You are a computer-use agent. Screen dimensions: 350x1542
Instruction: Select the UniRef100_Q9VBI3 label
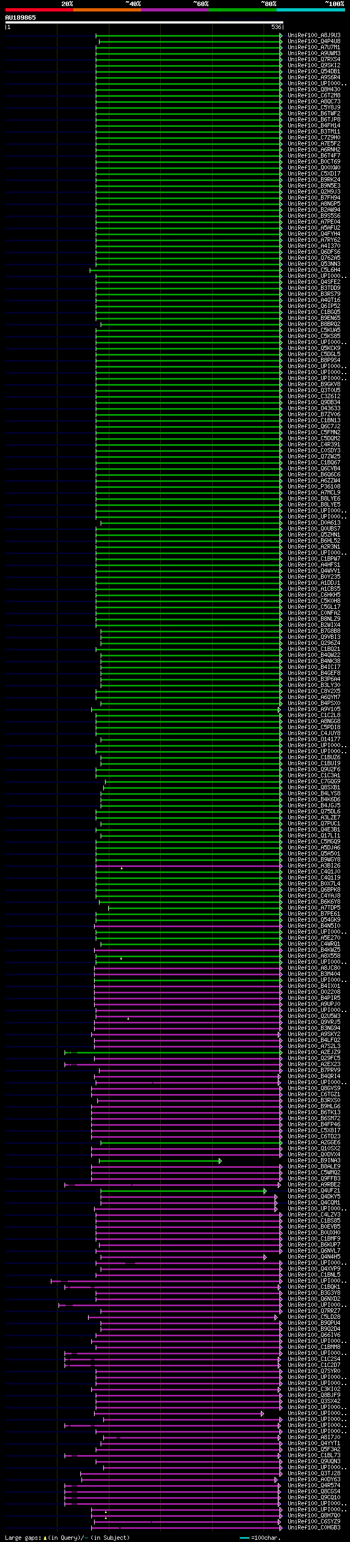(x=313, y=637)
